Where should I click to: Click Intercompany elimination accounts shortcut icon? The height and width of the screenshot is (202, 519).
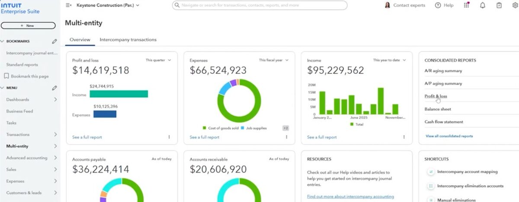point(431,186)
